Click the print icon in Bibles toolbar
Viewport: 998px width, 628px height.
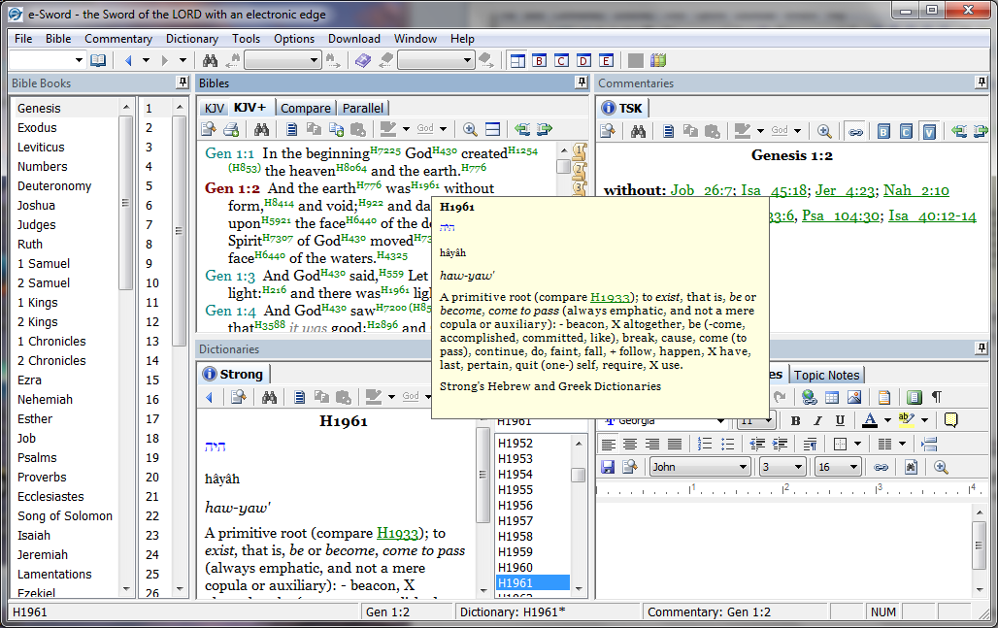point(231,129)
